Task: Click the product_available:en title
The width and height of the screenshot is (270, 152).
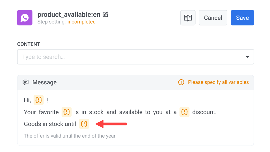Action: pos(69,14)
